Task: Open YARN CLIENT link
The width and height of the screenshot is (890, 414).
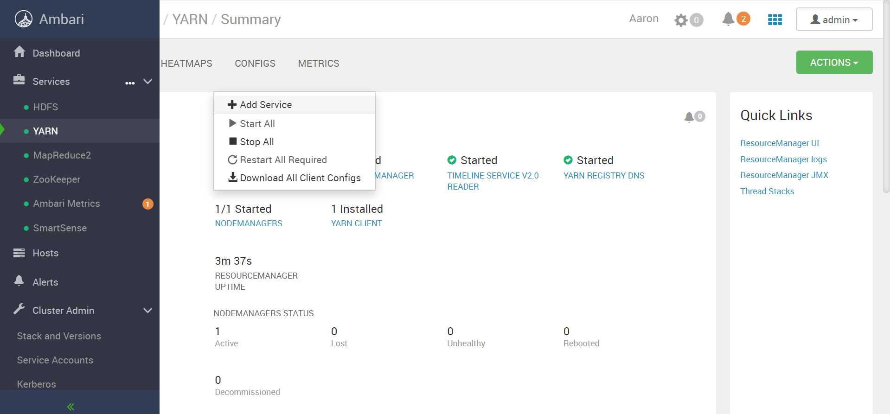Action: point(357,223)
